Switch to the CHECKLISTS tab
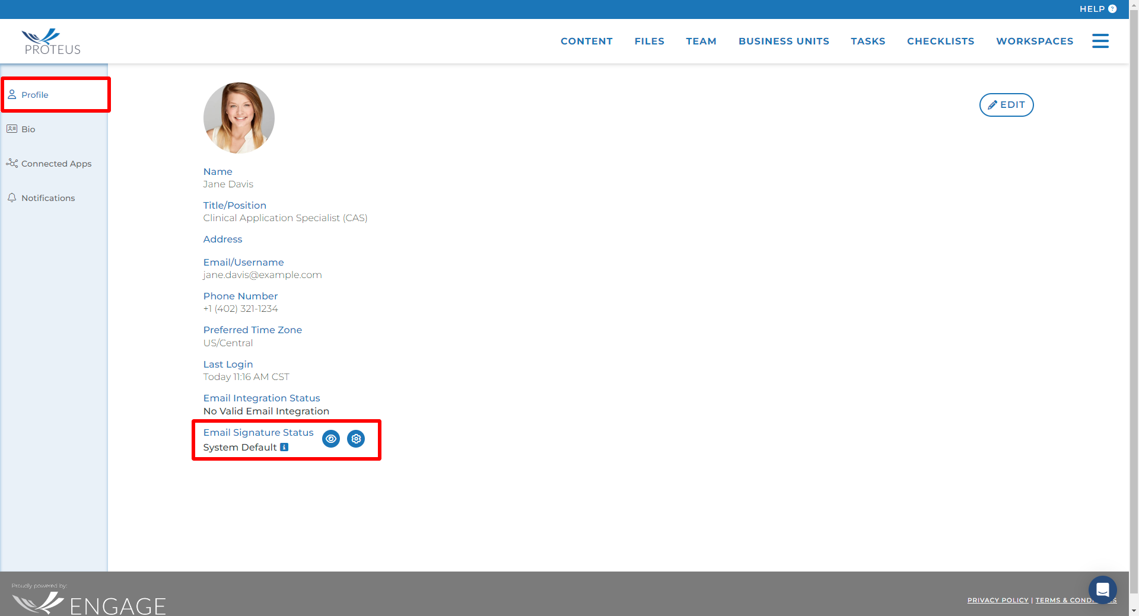1139x616 pixels. [x=940, y=41]
